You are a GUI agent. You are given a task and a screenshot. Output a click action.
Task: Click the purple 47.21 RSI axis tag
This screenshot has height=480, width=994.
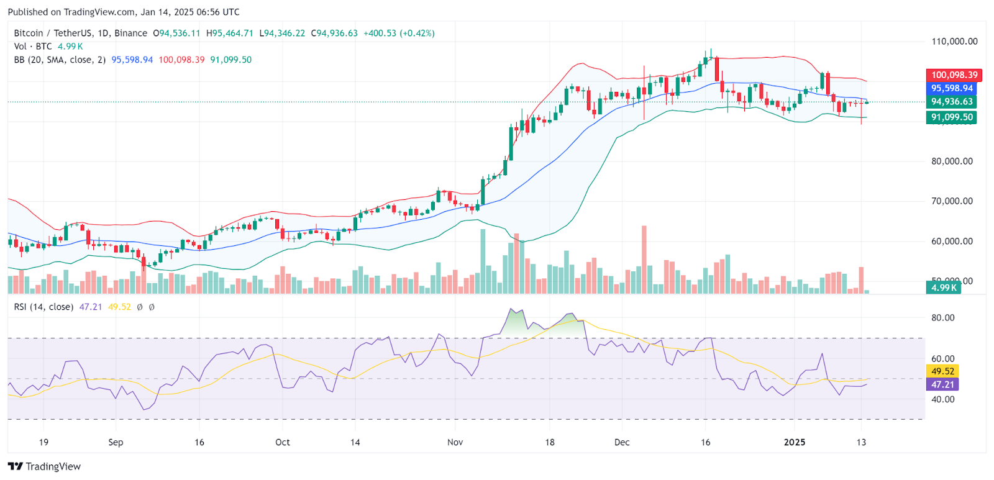pos(942,385)
